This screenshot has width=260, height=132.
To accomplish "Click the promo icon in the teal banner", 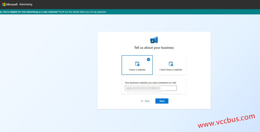I will [1, 12].
